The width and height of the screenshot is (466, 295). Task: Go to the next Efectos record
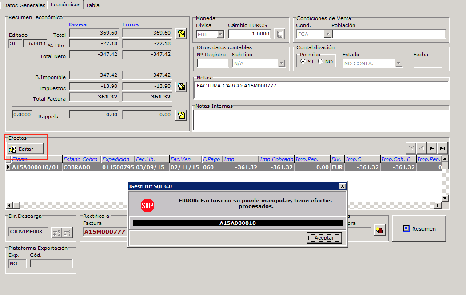tap(432, 148)
